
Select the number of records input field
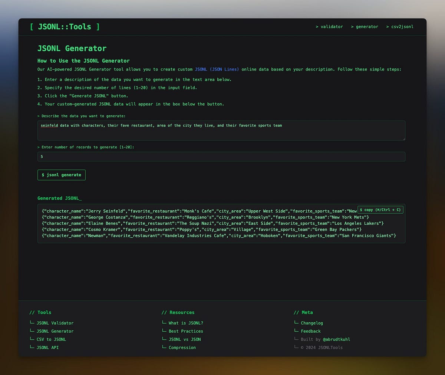221,156
